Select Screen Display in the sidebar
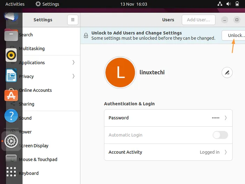The image size is (245, 184). 34,146
